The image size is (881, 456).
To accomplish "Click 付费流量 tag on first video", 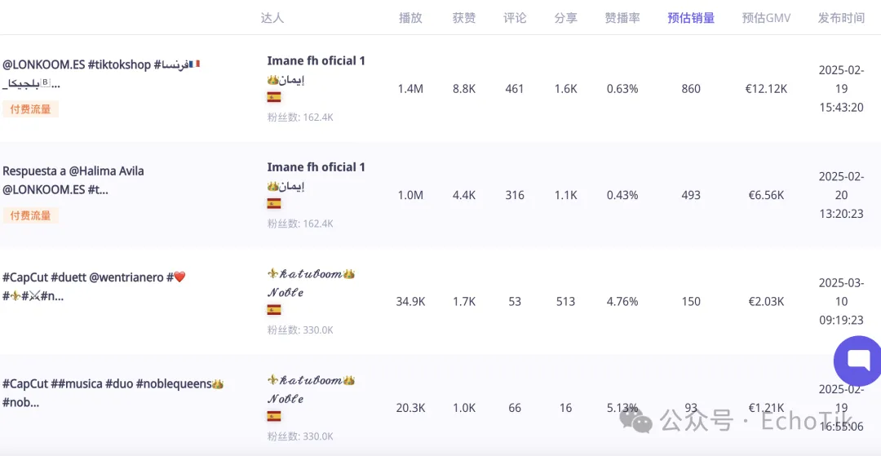I will point(30,109).
